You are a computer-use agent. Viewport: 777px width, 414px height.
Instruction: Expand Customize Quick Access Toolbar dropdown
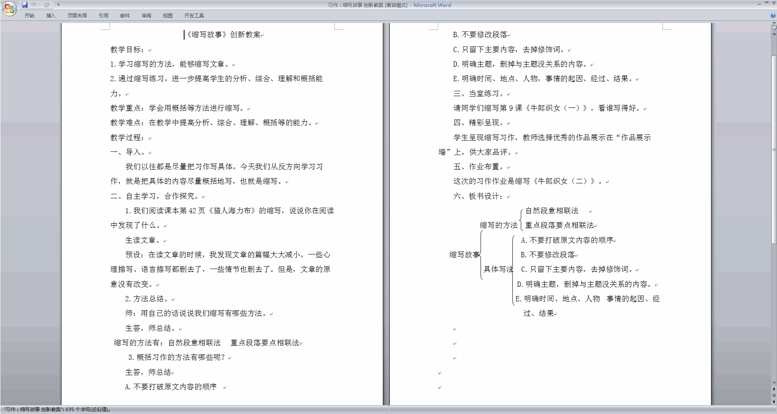pyautogui.click(x=58, y=5)
